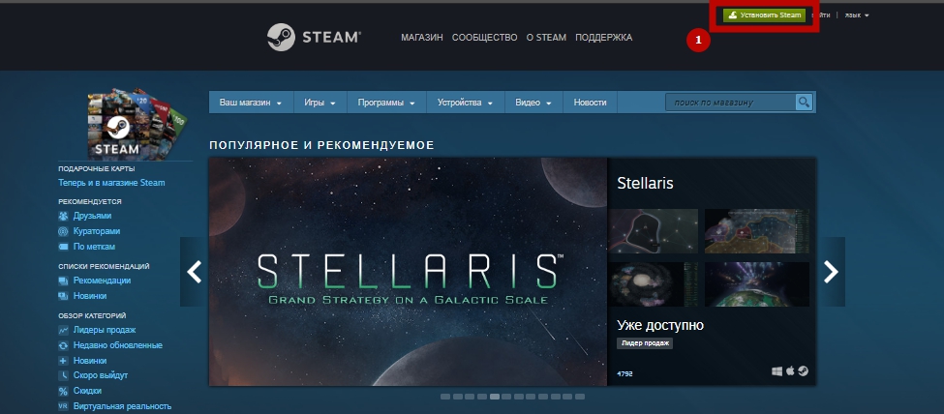
Task: Click the Рекомендации list icon
Action: 63,281
